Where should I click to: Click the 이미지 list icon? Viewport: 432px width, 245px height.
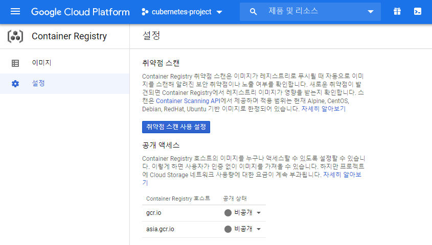tap(15, 63)
